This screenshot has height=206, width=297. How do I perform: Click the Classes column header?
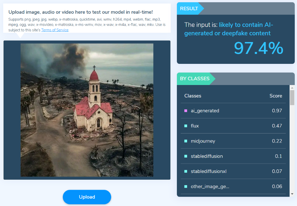point(193,96)
